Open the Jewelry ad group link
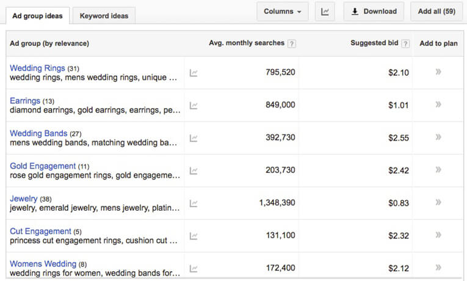The width and height of the screenshot is (467, 281). 24,199
